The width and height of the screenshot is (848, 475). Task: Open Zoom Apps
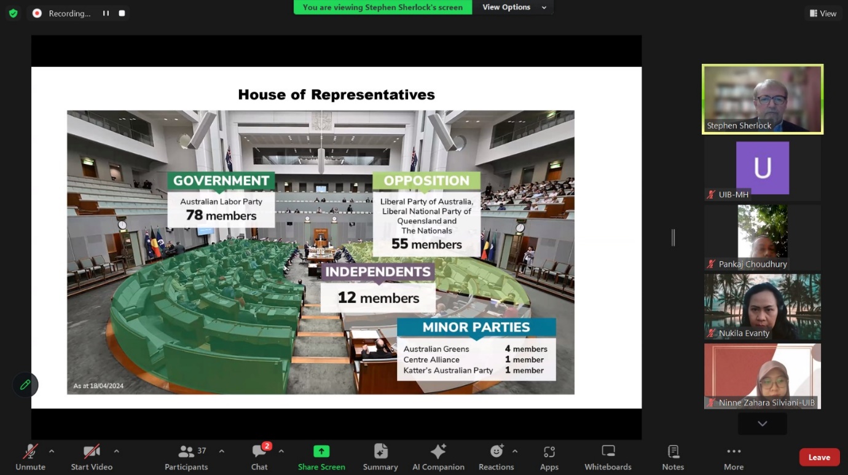point(549,458)
